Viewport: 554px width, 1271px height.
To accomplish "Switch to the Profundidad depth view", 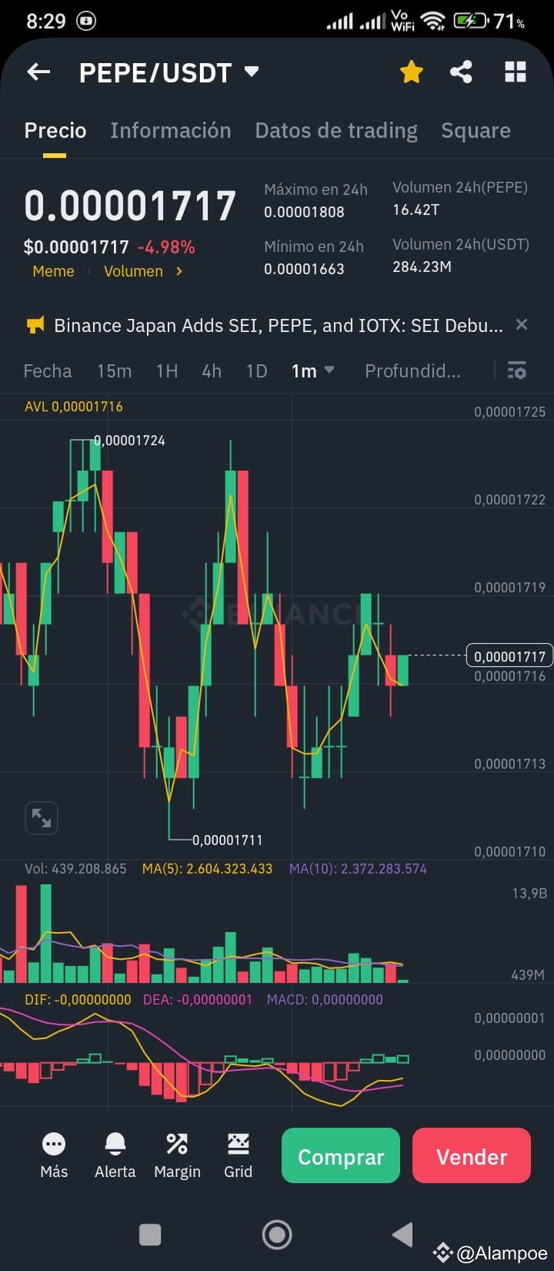I will click(x=412, y=371).
